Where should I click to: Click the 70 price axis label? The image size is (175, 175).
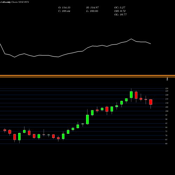pos(166,135)
